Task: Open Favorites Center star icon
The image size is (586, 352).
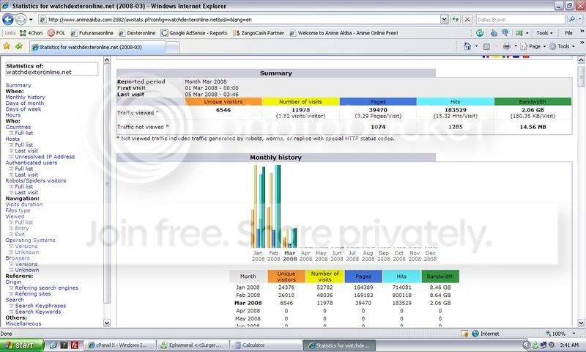Action: tap(7, 46)
